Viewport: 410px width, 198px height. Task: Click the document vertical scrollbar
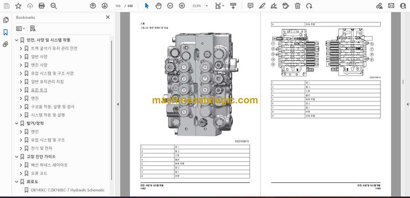pos(403,82)
